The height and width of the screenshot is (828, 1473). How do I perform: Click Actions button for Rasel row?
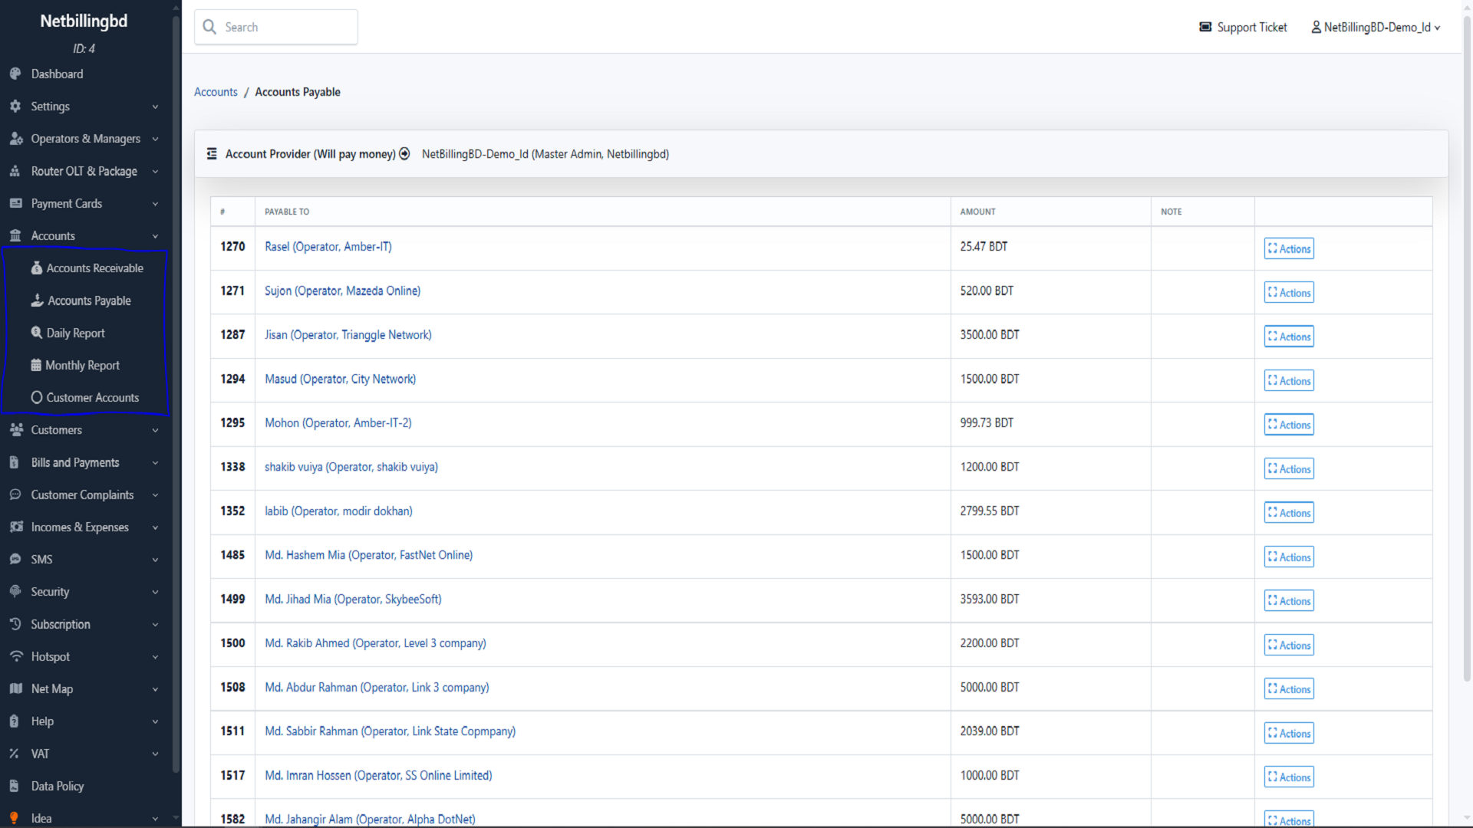1289,248
